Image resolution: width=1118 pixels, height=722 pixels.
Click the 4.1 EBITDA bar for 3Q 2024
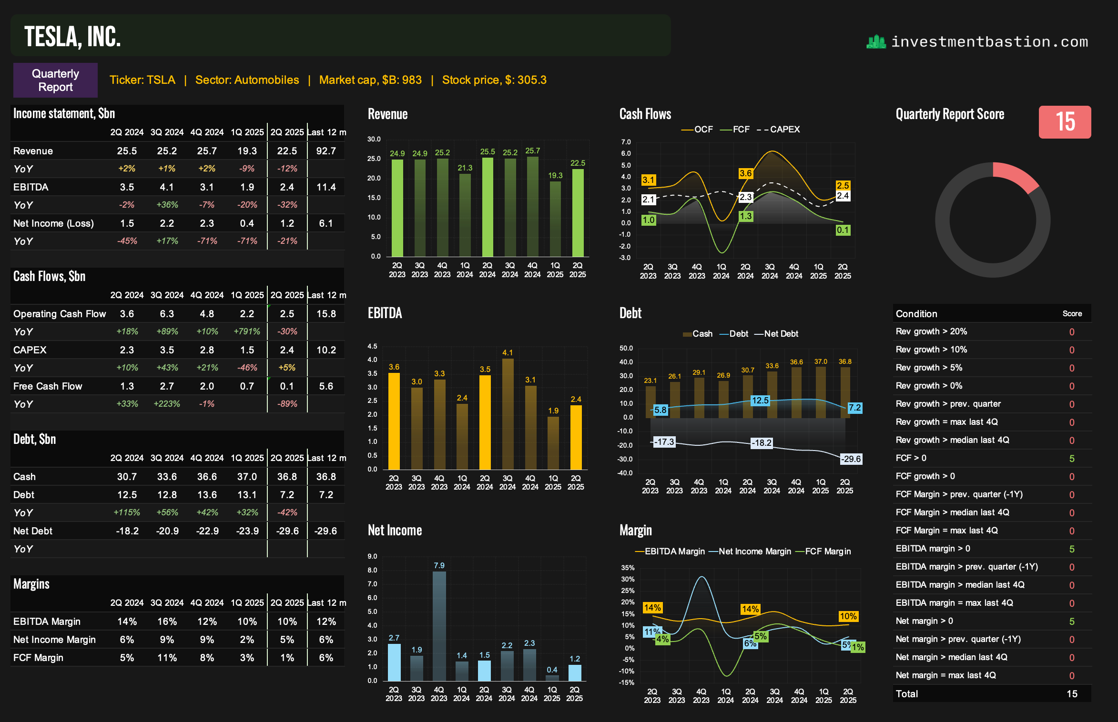click(x=508, y=413)
